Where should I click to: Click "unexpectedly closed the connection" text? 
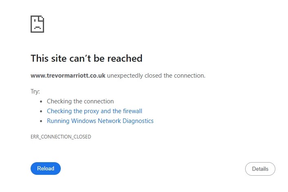coord(156,76)
